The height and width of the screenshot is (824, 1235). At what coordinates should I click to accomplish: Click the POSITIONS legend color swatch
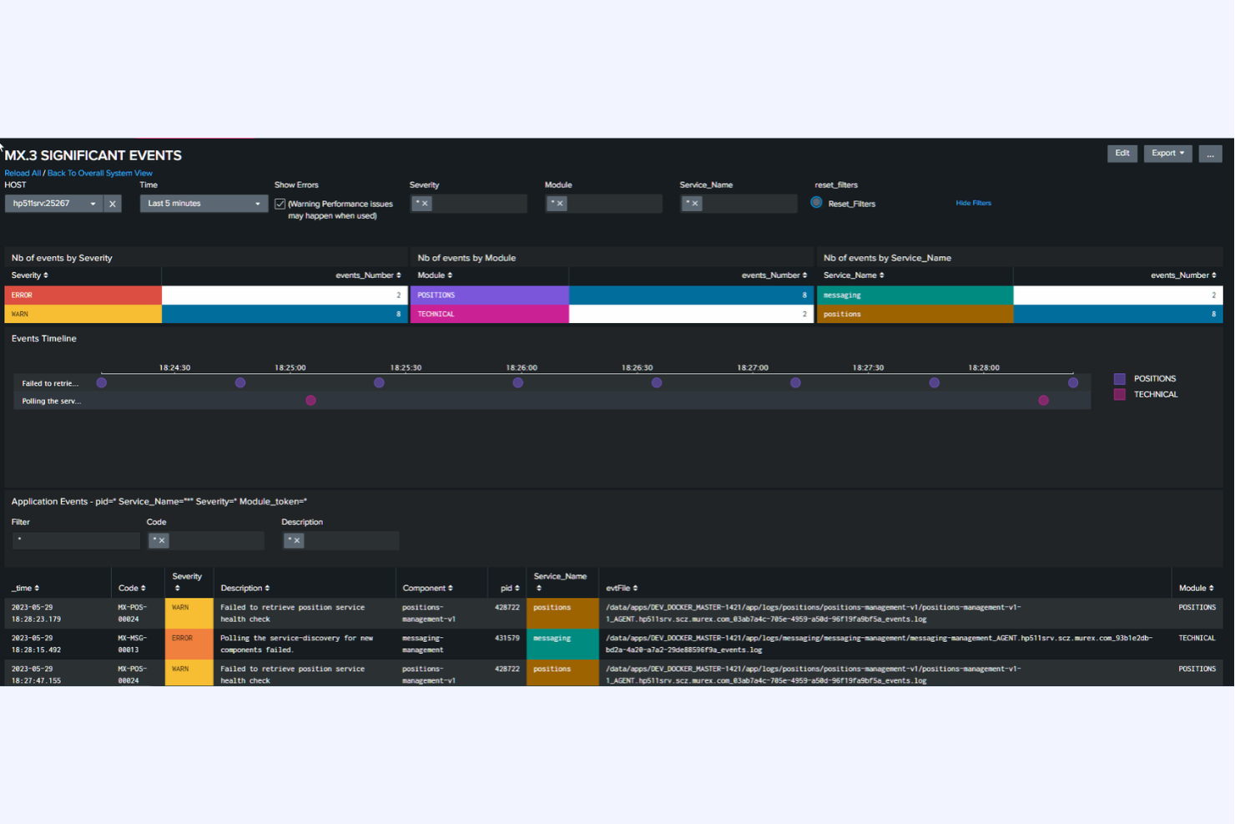click(1120, 379)
